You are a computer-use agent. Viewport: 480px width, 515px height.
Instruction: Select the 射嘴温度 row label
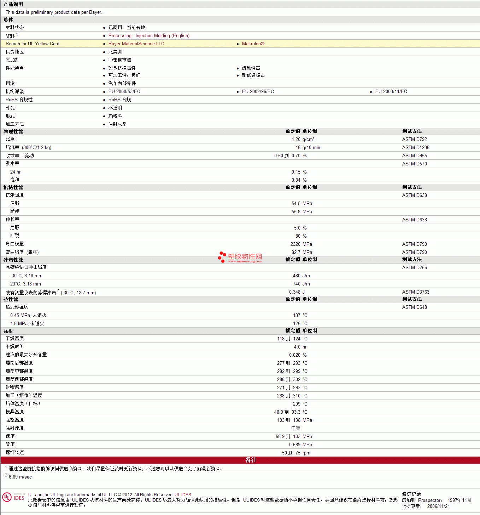coord(15,388)
